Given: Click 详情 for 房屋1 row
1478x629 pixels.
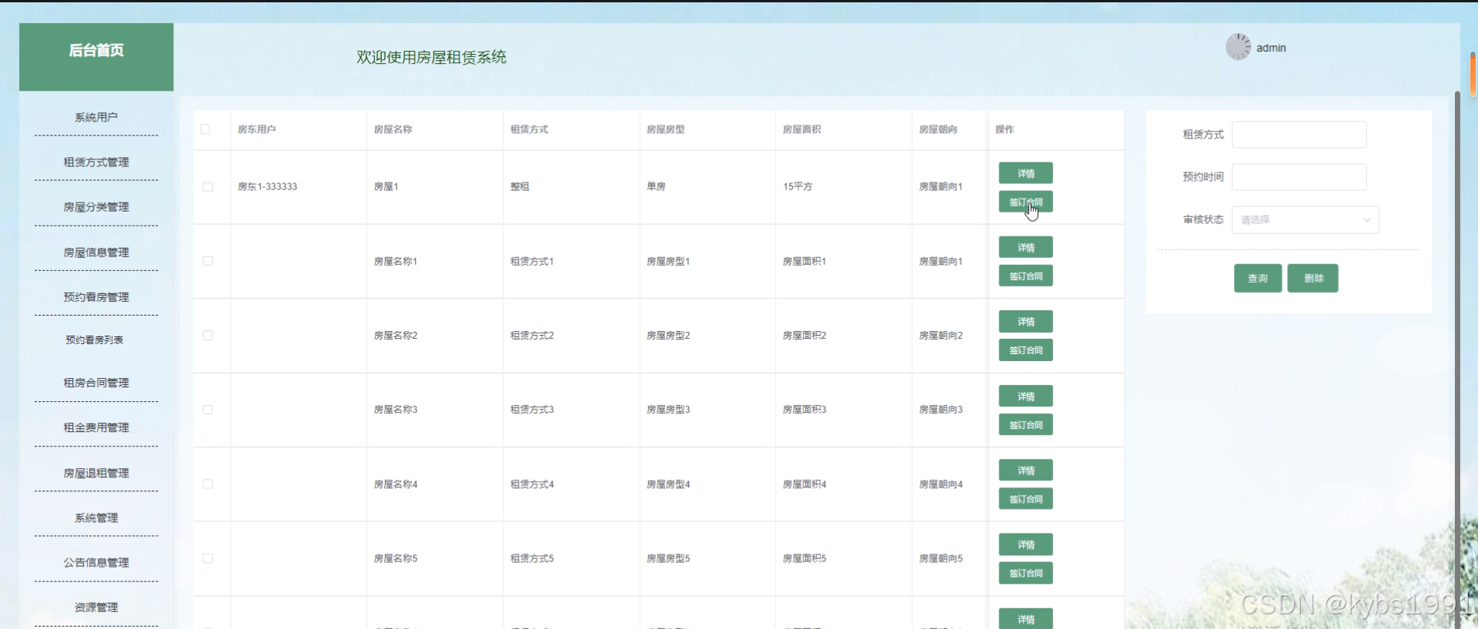Looking at the screenshot, I should pyautogui.click(x=1025, y=173).
